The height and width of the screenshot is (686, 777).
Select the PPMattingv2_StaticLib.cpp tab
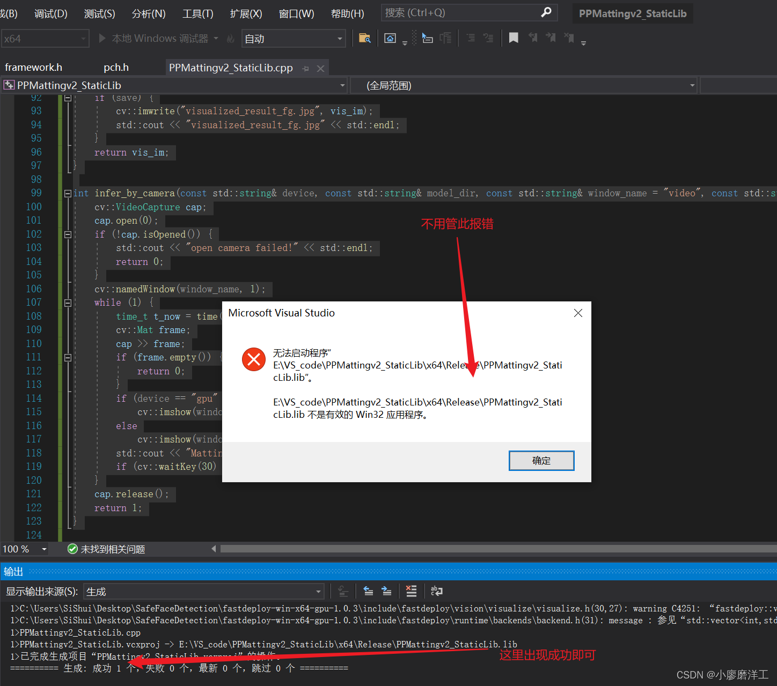[231, 68]
